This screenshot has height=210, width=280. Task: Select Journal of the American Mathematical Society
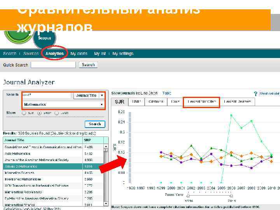pyautogui.click(x=53, y=160)
